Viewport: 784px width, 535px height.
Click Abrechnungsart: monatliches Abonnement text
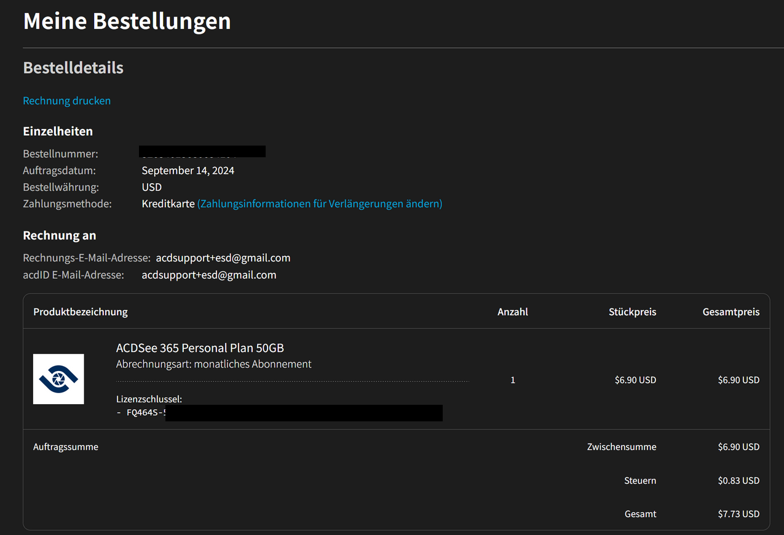(214, 364)
